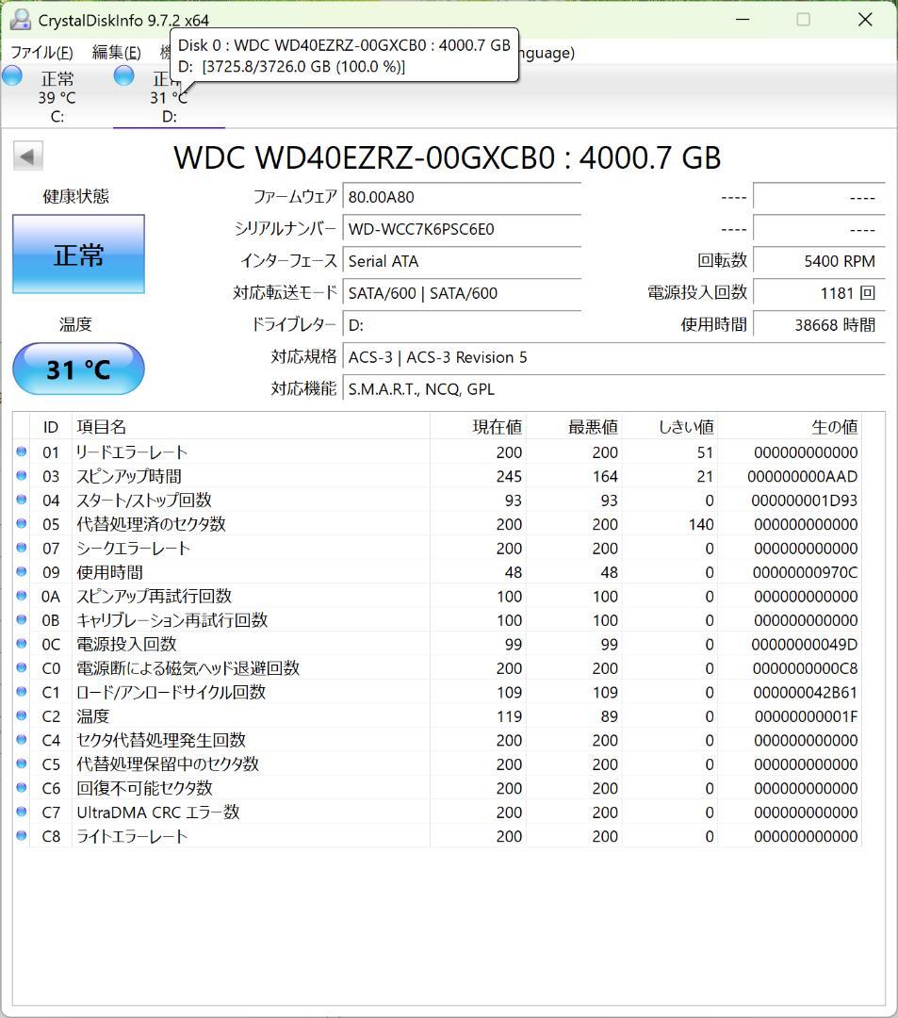The width and height of the screenshot is (898, 1018).
Task: Click the blue indicator for C7 UltraDMA CRC エラー数
Action: pos(21,812)
